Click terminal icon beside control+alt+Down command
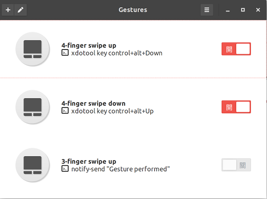The width and height of the screenshot is (267, 199). [65, 53]
